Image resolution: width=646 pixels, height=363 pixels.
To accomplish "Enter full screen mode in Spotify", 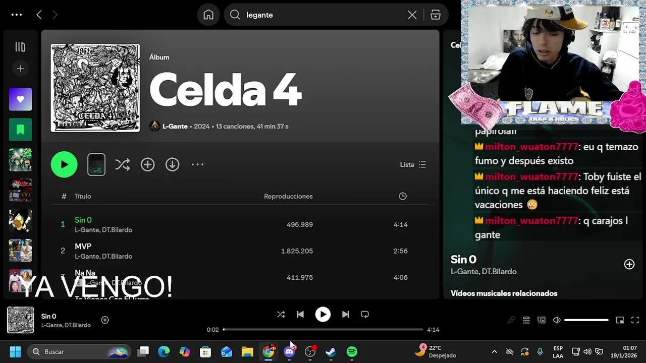I will pos(635,320).
